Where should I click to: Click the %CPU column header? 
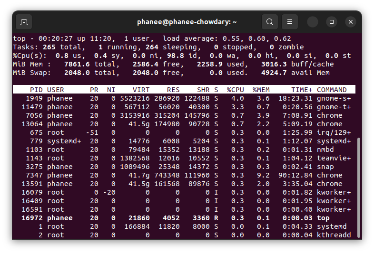(236, 90)
